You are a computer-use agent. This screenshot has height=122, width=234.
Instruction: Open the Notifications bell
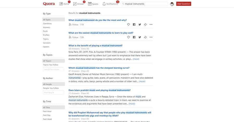(104, 4)
